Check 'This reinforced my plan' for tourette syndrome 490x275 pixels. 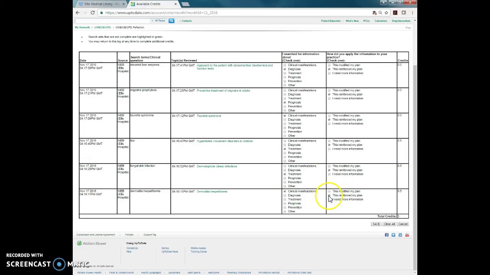pyautogui.click(x=329, y=120)
